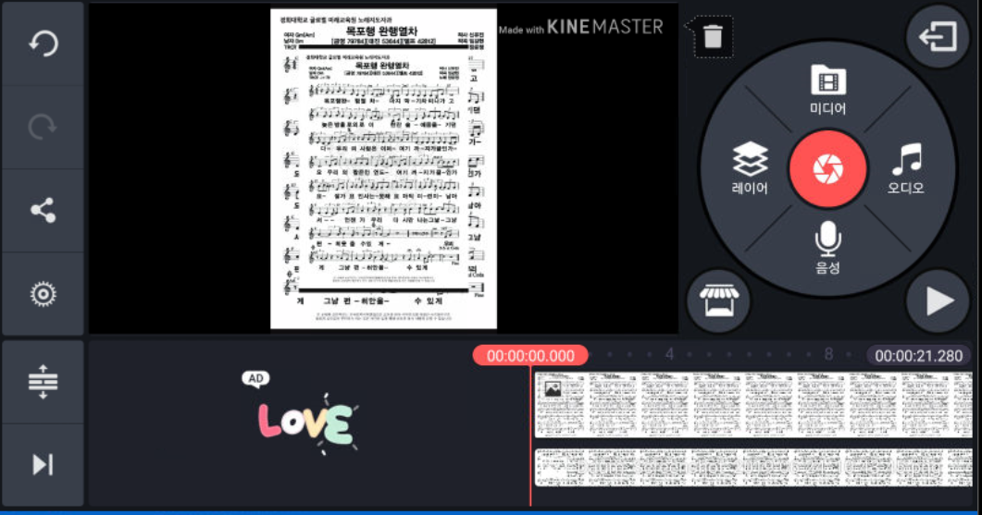Screen dimensions: 982x515
Task: Tap the red camera capture button
Action: tap(828, 168)
